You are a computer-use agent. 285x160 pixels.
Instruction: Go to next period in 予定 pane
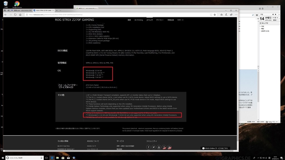tap(276, 14)
